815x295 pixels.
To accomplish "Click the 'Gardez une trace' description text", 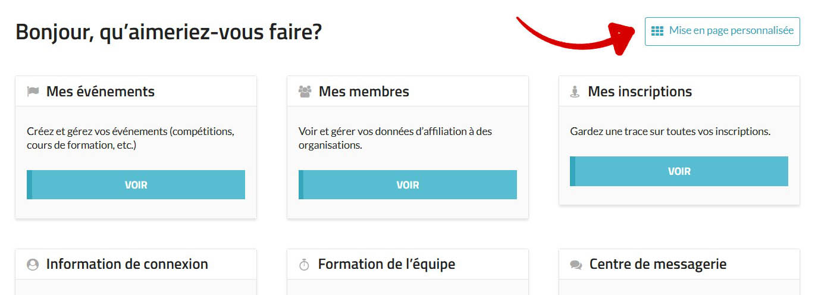I will 670,131.
